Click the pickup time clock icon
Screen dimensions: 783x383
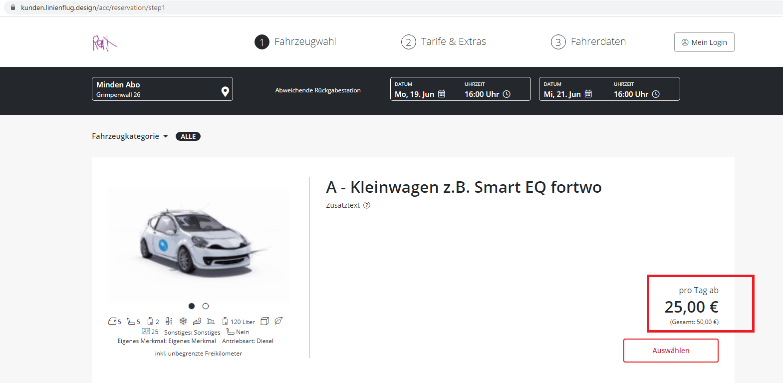(x=507, y=94)
